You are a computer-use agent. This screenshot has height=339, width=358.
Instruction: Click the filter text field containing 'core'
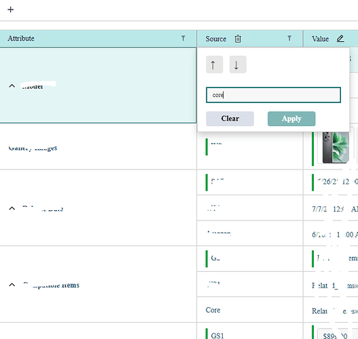(273, 95)
